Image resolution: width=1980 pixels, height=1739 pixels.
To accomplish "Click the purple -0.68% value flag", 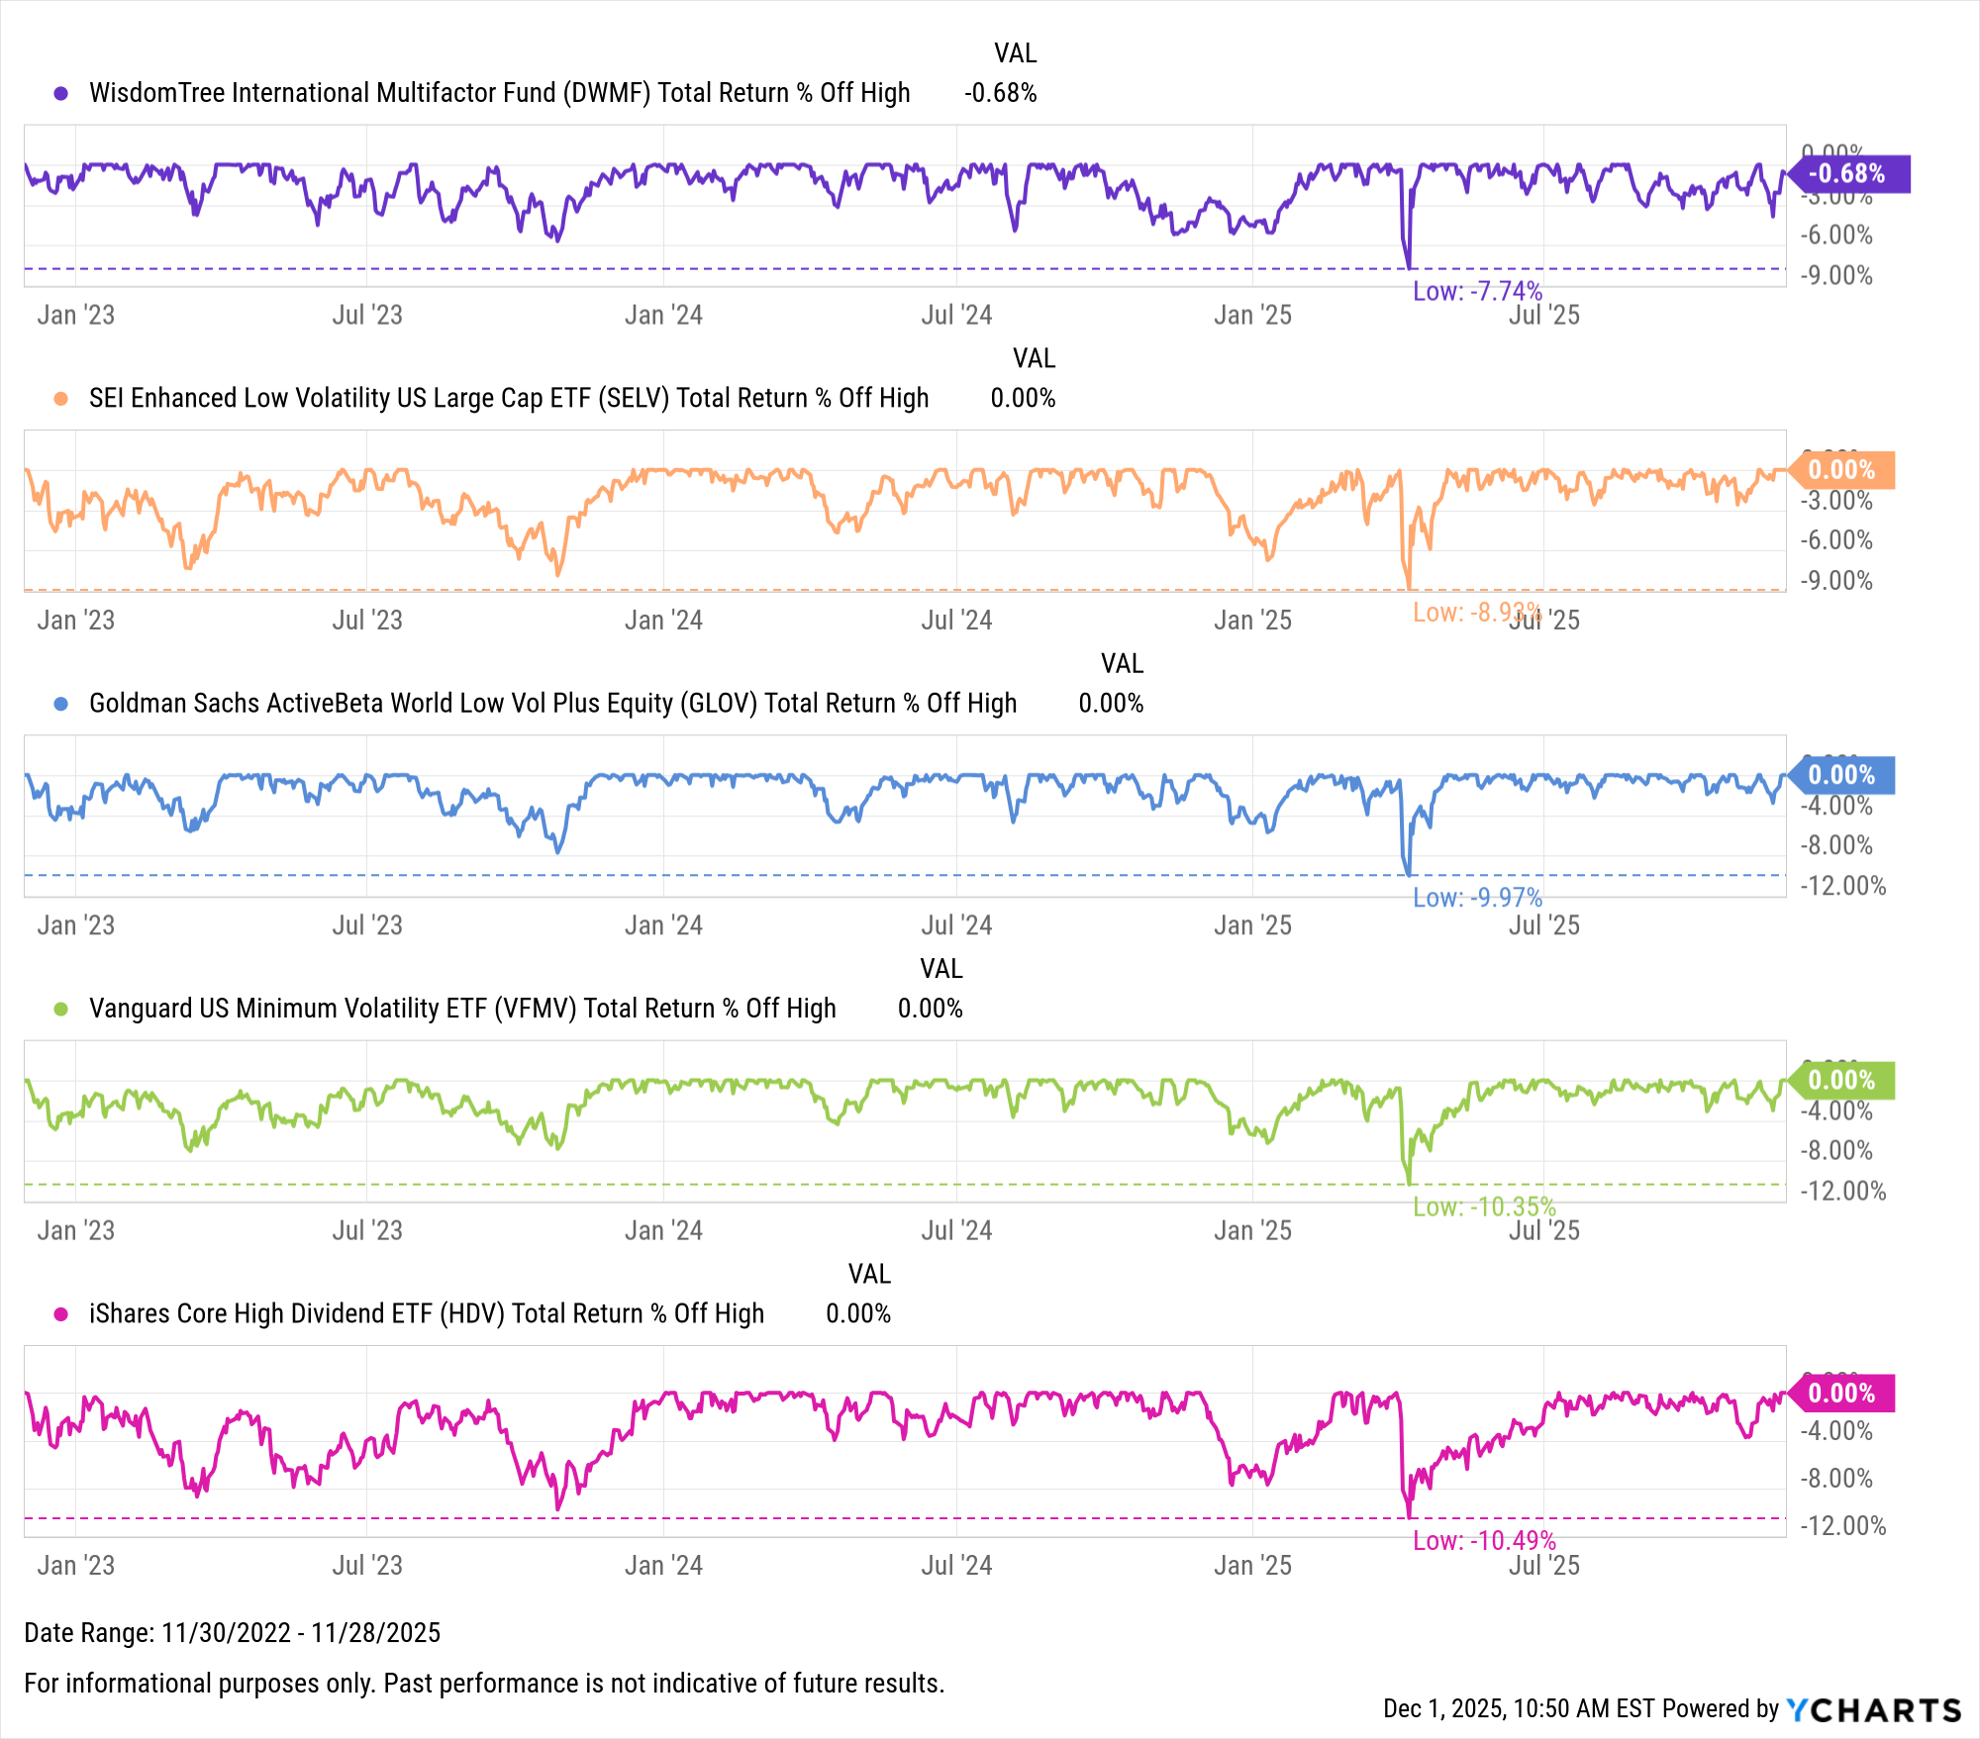I will (x=1847, y=174).
